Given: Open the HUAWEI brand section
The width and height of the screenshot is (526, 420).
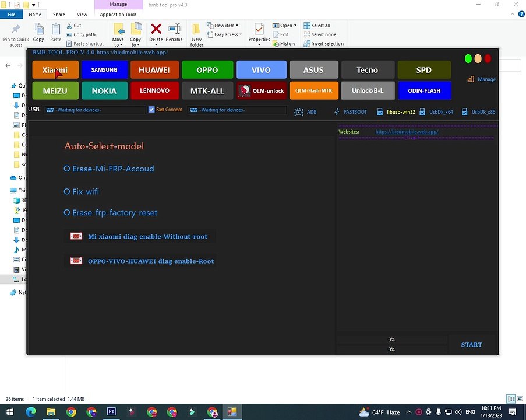Looking at the screenshot, I should click(x=154, y=69).
